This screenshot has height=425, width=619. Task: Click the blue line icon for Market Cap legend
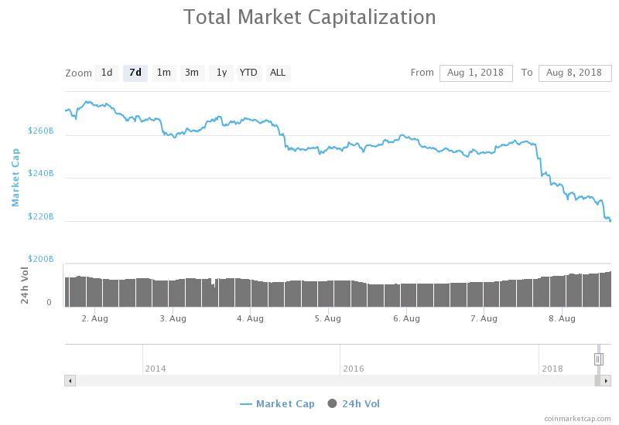(x=246, y=403)
